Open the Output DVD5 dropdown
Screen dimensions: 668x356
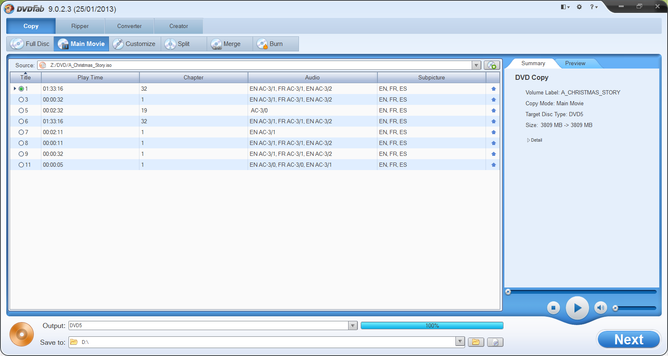[x=353, y=325]
